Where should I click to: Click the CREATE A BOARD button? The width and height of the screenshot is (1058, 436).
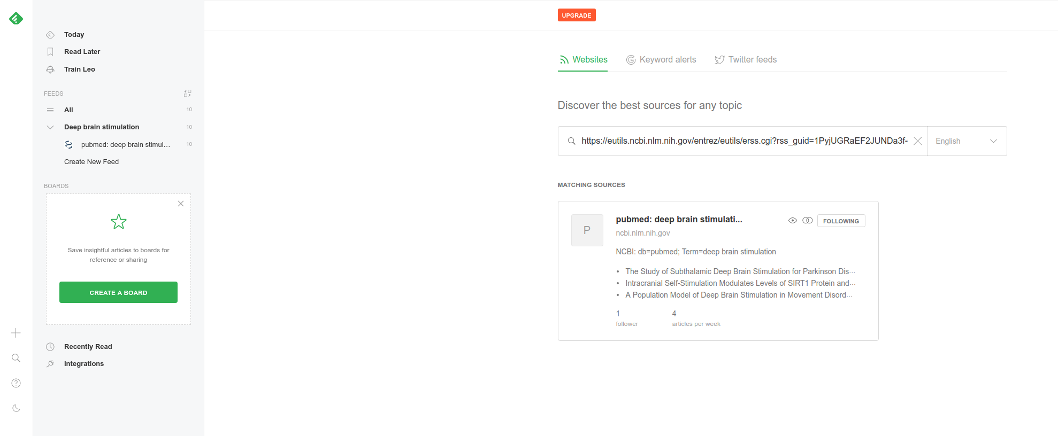(118, 292)
